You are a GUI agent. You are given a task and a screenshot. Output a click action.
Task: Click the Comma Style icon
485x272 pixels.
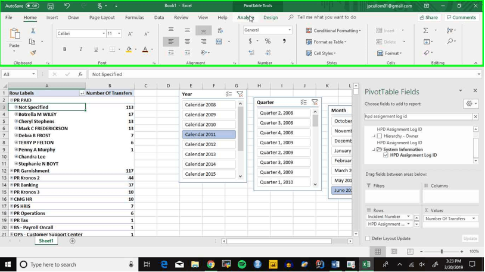click(284, 42)
